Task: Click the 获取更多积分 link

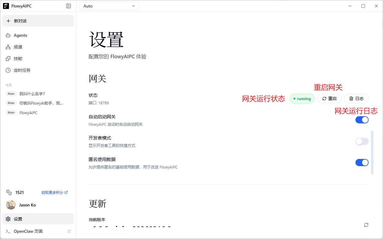Action: coord(52,192)
